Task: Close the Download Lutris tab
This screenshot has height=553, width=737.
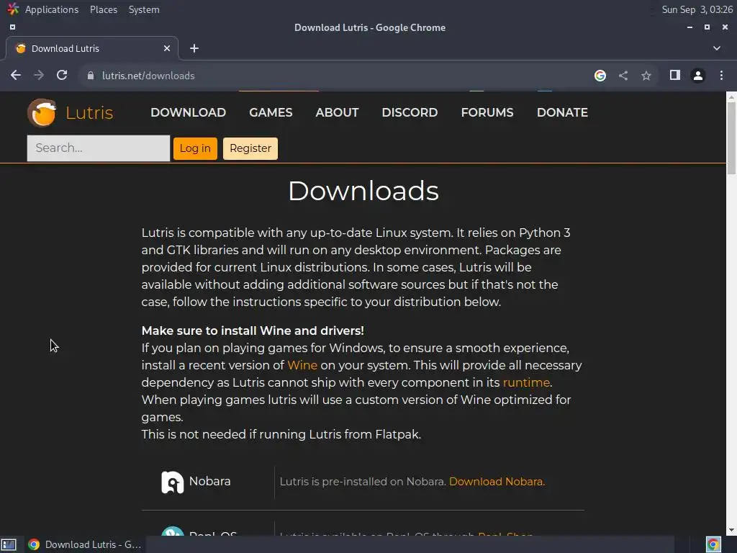Action: (x=167, y=48)
